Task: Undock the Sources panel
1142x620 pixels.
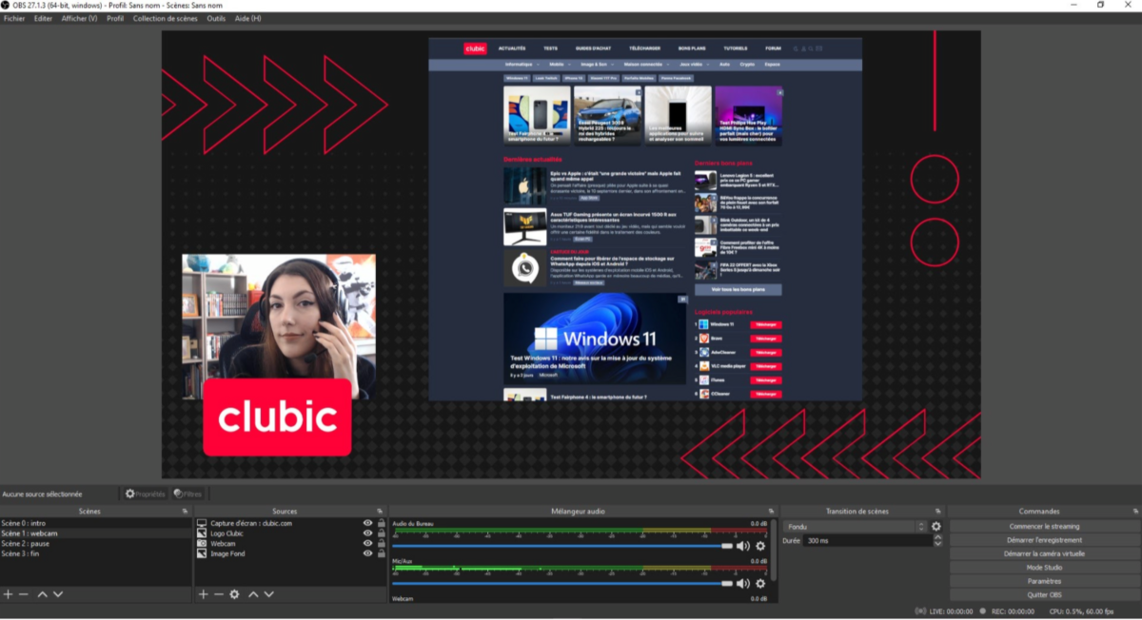Action: (380, 512)
